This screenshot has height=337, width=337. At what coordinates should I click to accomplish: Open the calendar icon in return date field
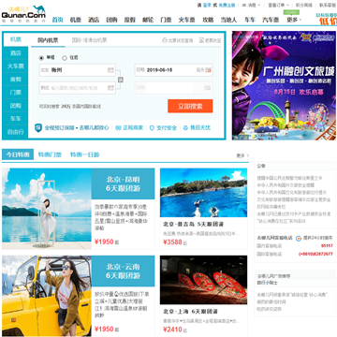(x=208, y=88)
